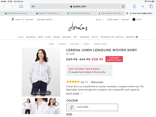
Task: Go back with the browser arrow
Action: [x=4, y=6]
